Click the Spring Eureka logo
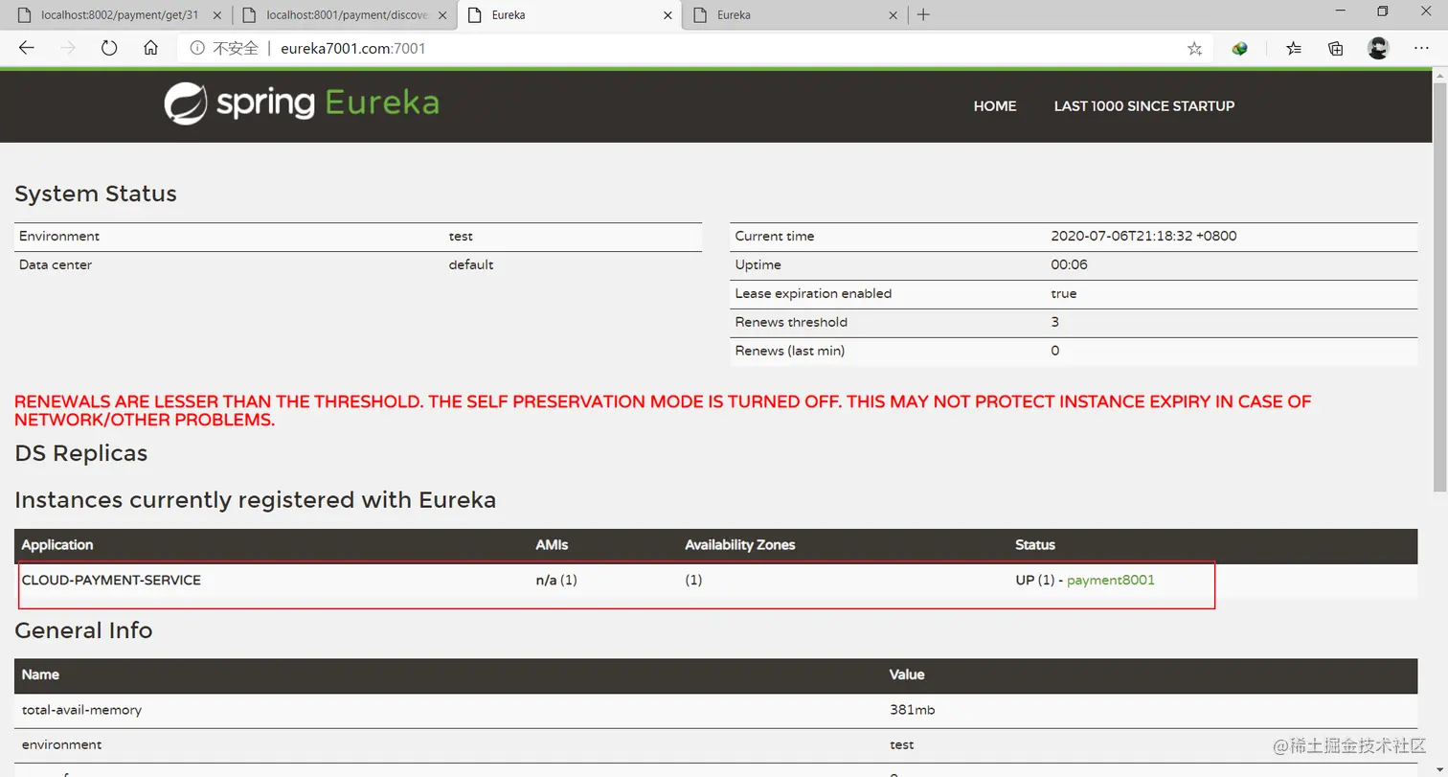The height and width of the screenshot is (777, 1448). click(x=301, y=103)
